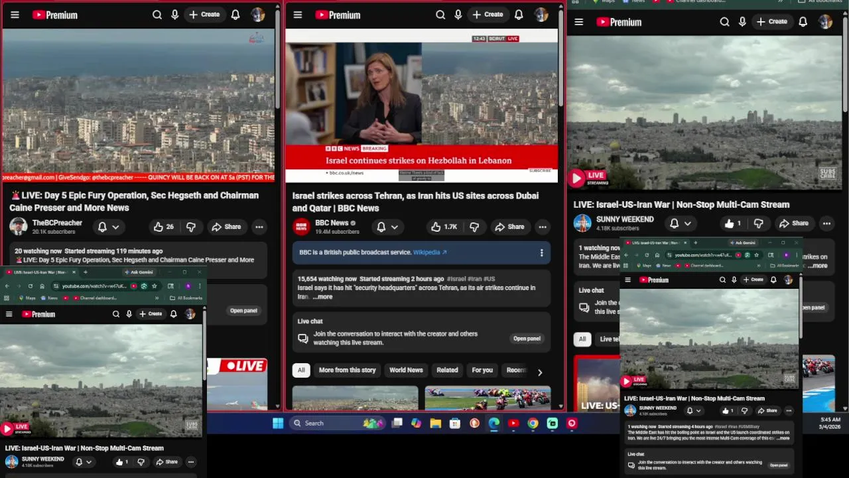Expand notification bell dropdown for TheBCPreacher channel
The width and height of the screenshot is (849, 478).
click(115, 227)
